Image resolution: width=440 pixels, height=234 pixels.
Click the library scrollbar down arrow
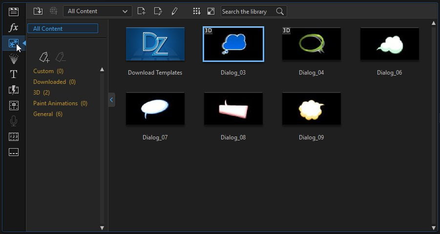point(434,228)
